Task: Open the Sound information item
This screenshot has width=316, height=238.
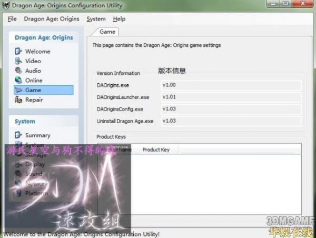Action: tap(34, 174)
